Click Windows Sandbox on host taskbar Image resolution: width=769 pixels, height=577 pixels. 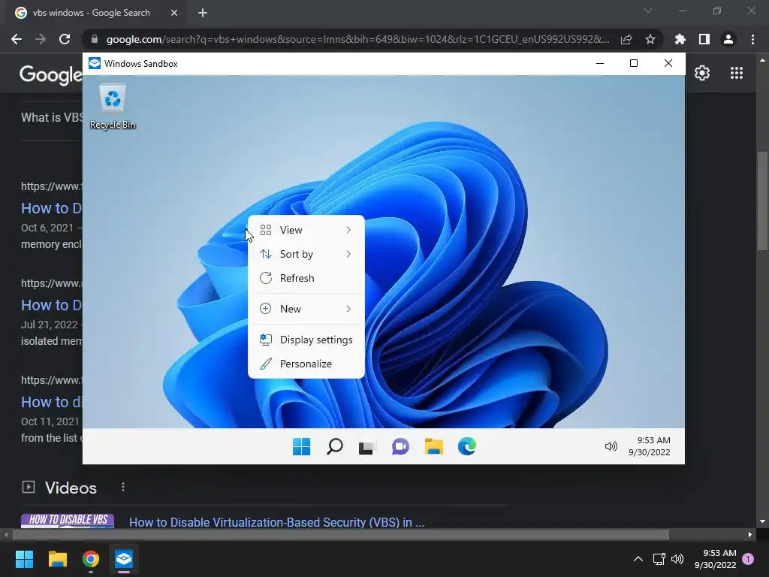(124, 559)
